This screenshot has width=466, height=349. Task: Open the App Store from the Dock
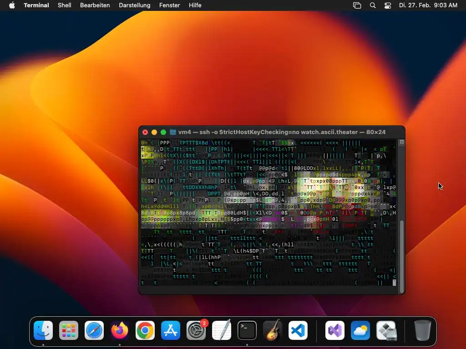171,330
